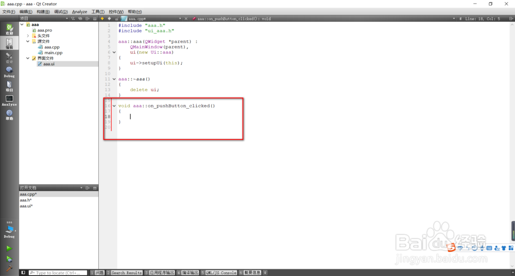Fold the on_pushButton_clicked function at line 16

click(114, 106)
